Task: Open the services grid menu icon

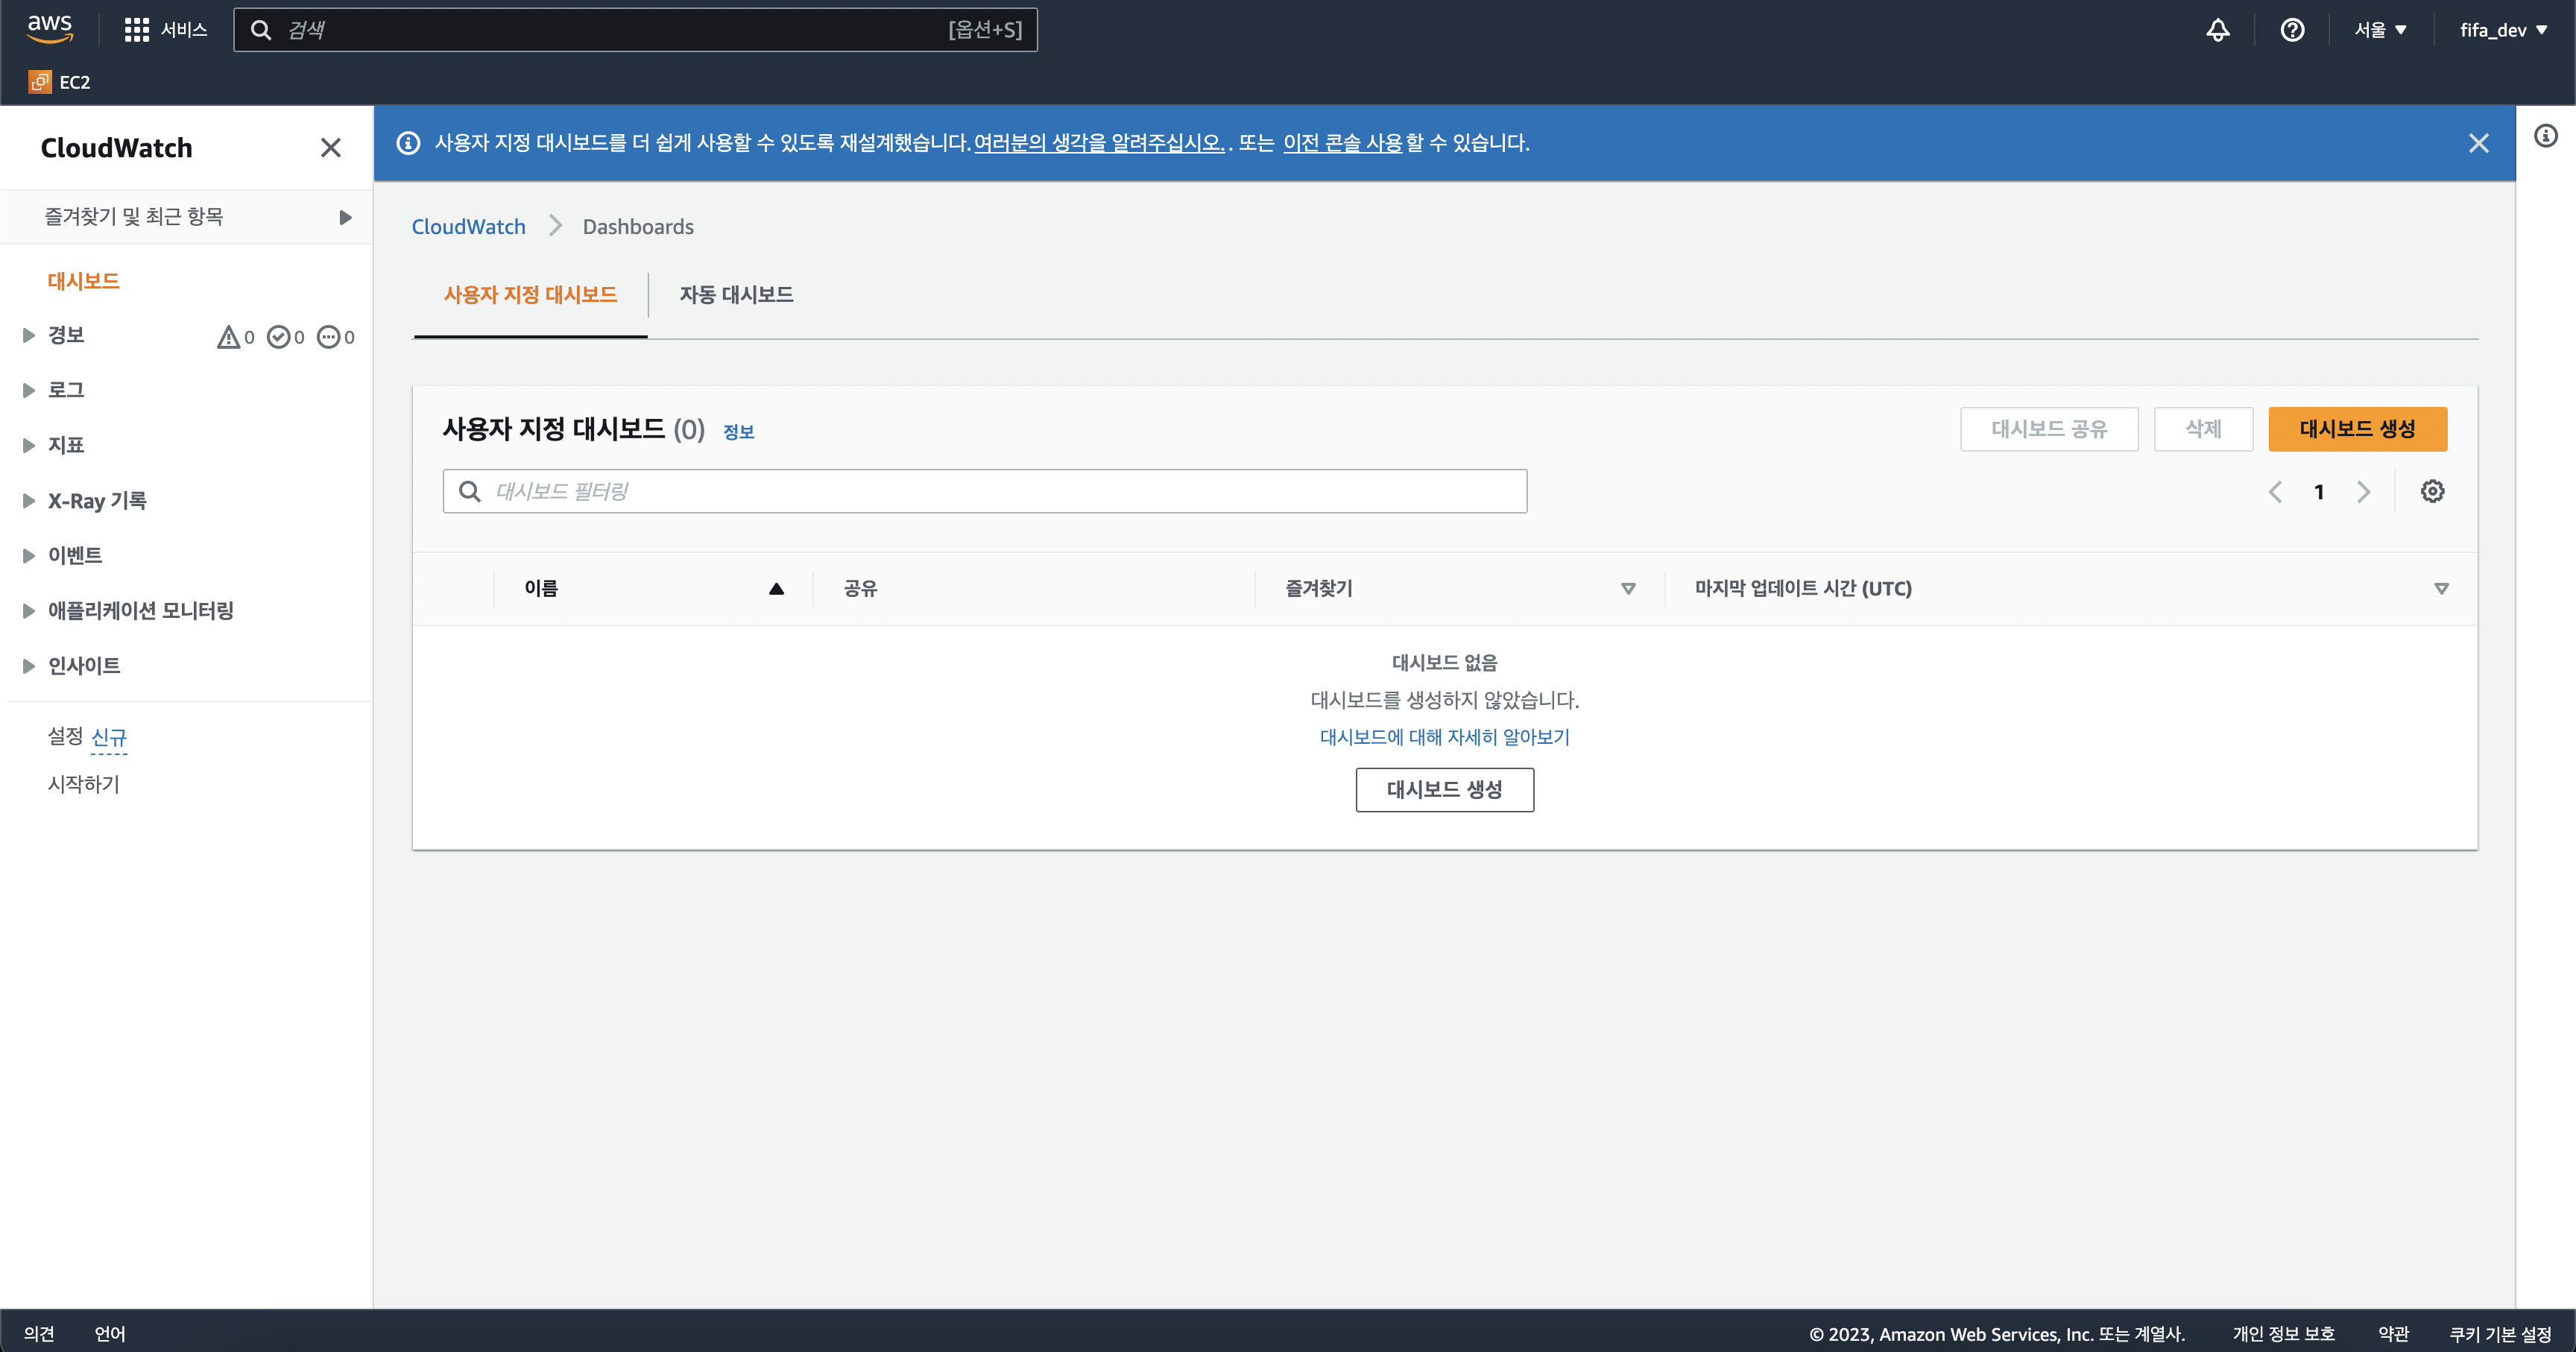Action: [x=136, y=30]
